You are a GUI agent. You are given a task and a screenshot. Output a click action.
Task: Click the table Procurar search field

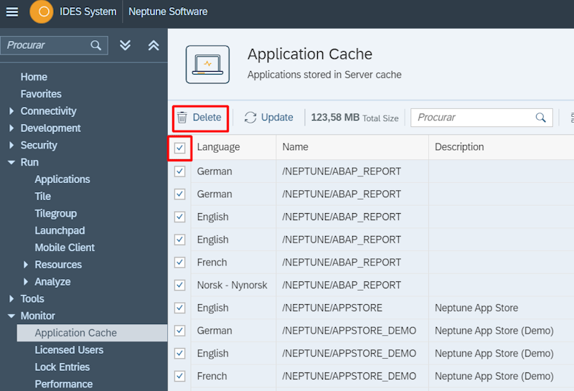click(x=474, y=118)
